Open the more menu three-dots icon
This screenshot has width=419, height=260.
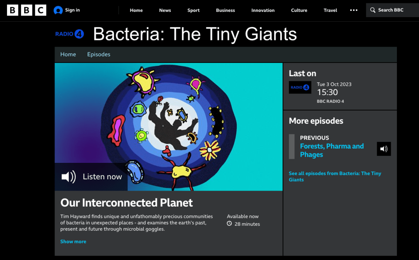[353, 10]
